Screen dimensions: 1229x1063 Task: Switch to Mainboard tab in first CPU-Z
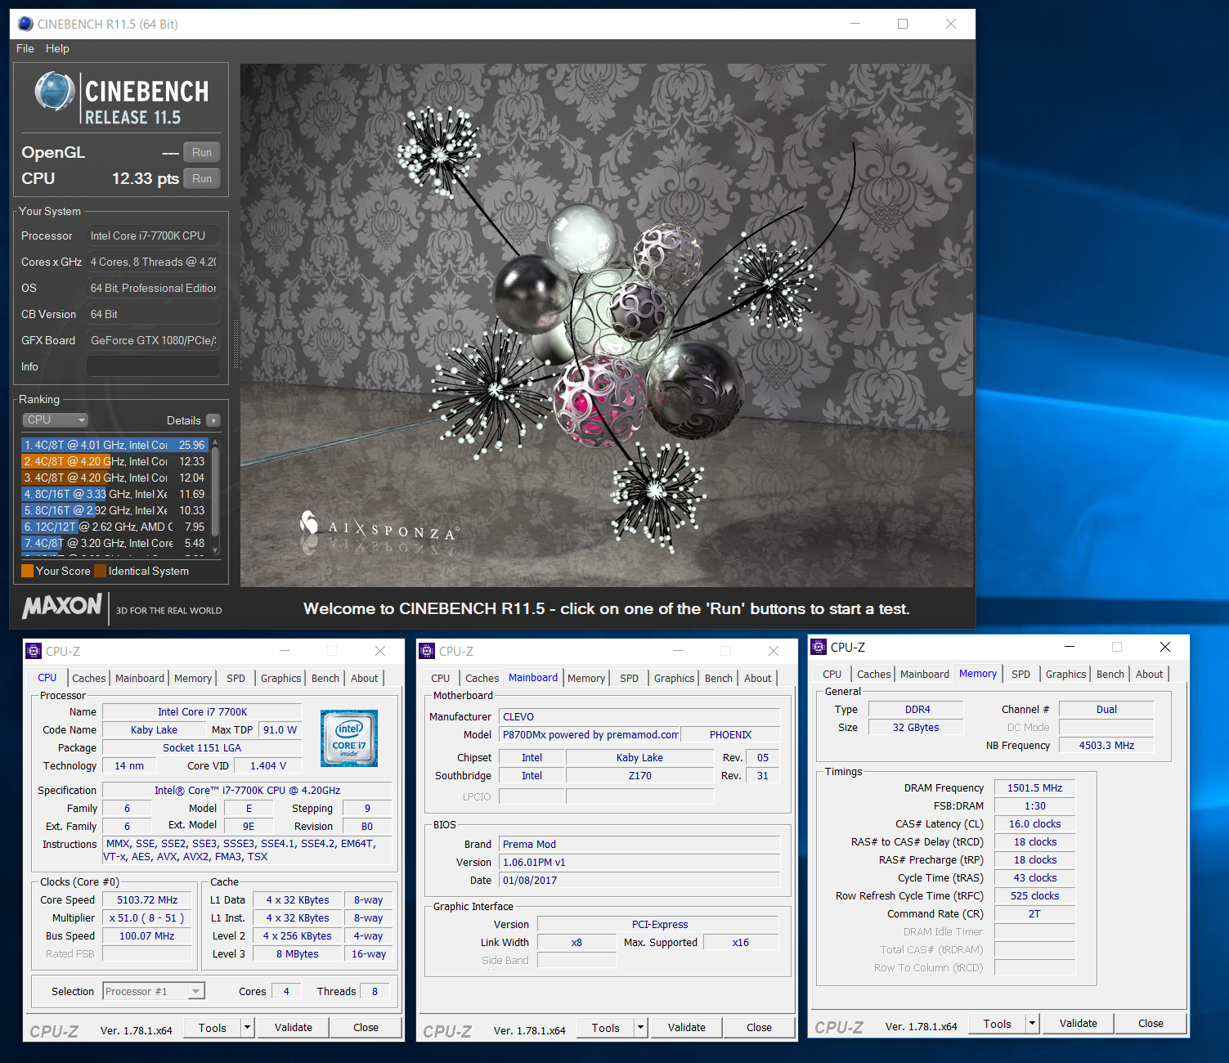(x=139, y=678)
